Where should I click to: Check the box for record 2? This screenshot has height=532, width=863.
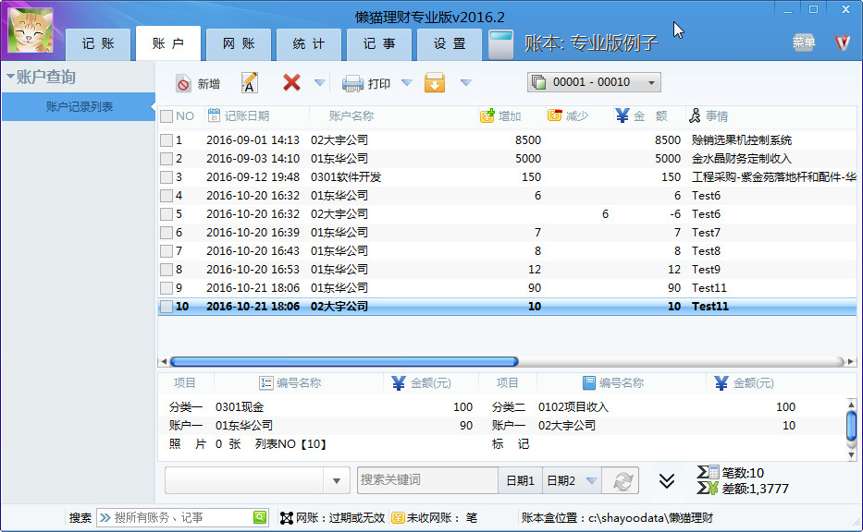[x=166, y=159]
